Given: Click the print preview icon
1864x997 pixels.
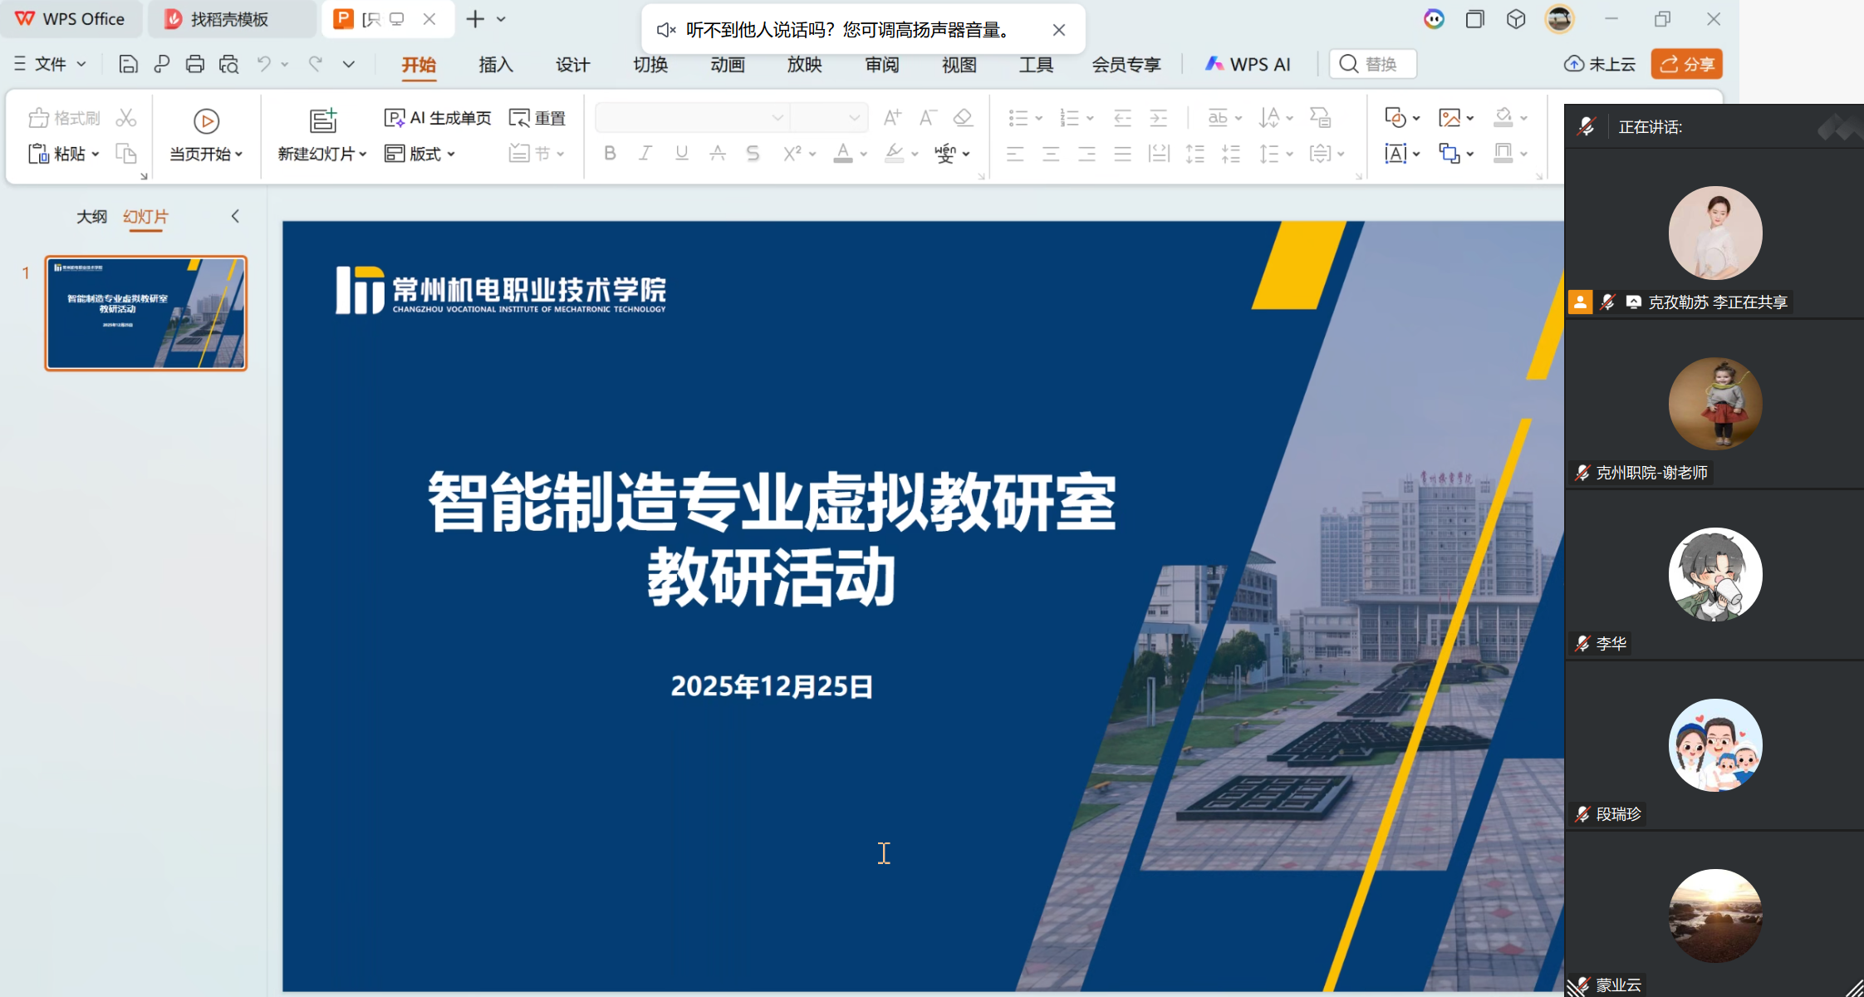Looking at the screenshot, I should 228,64.
